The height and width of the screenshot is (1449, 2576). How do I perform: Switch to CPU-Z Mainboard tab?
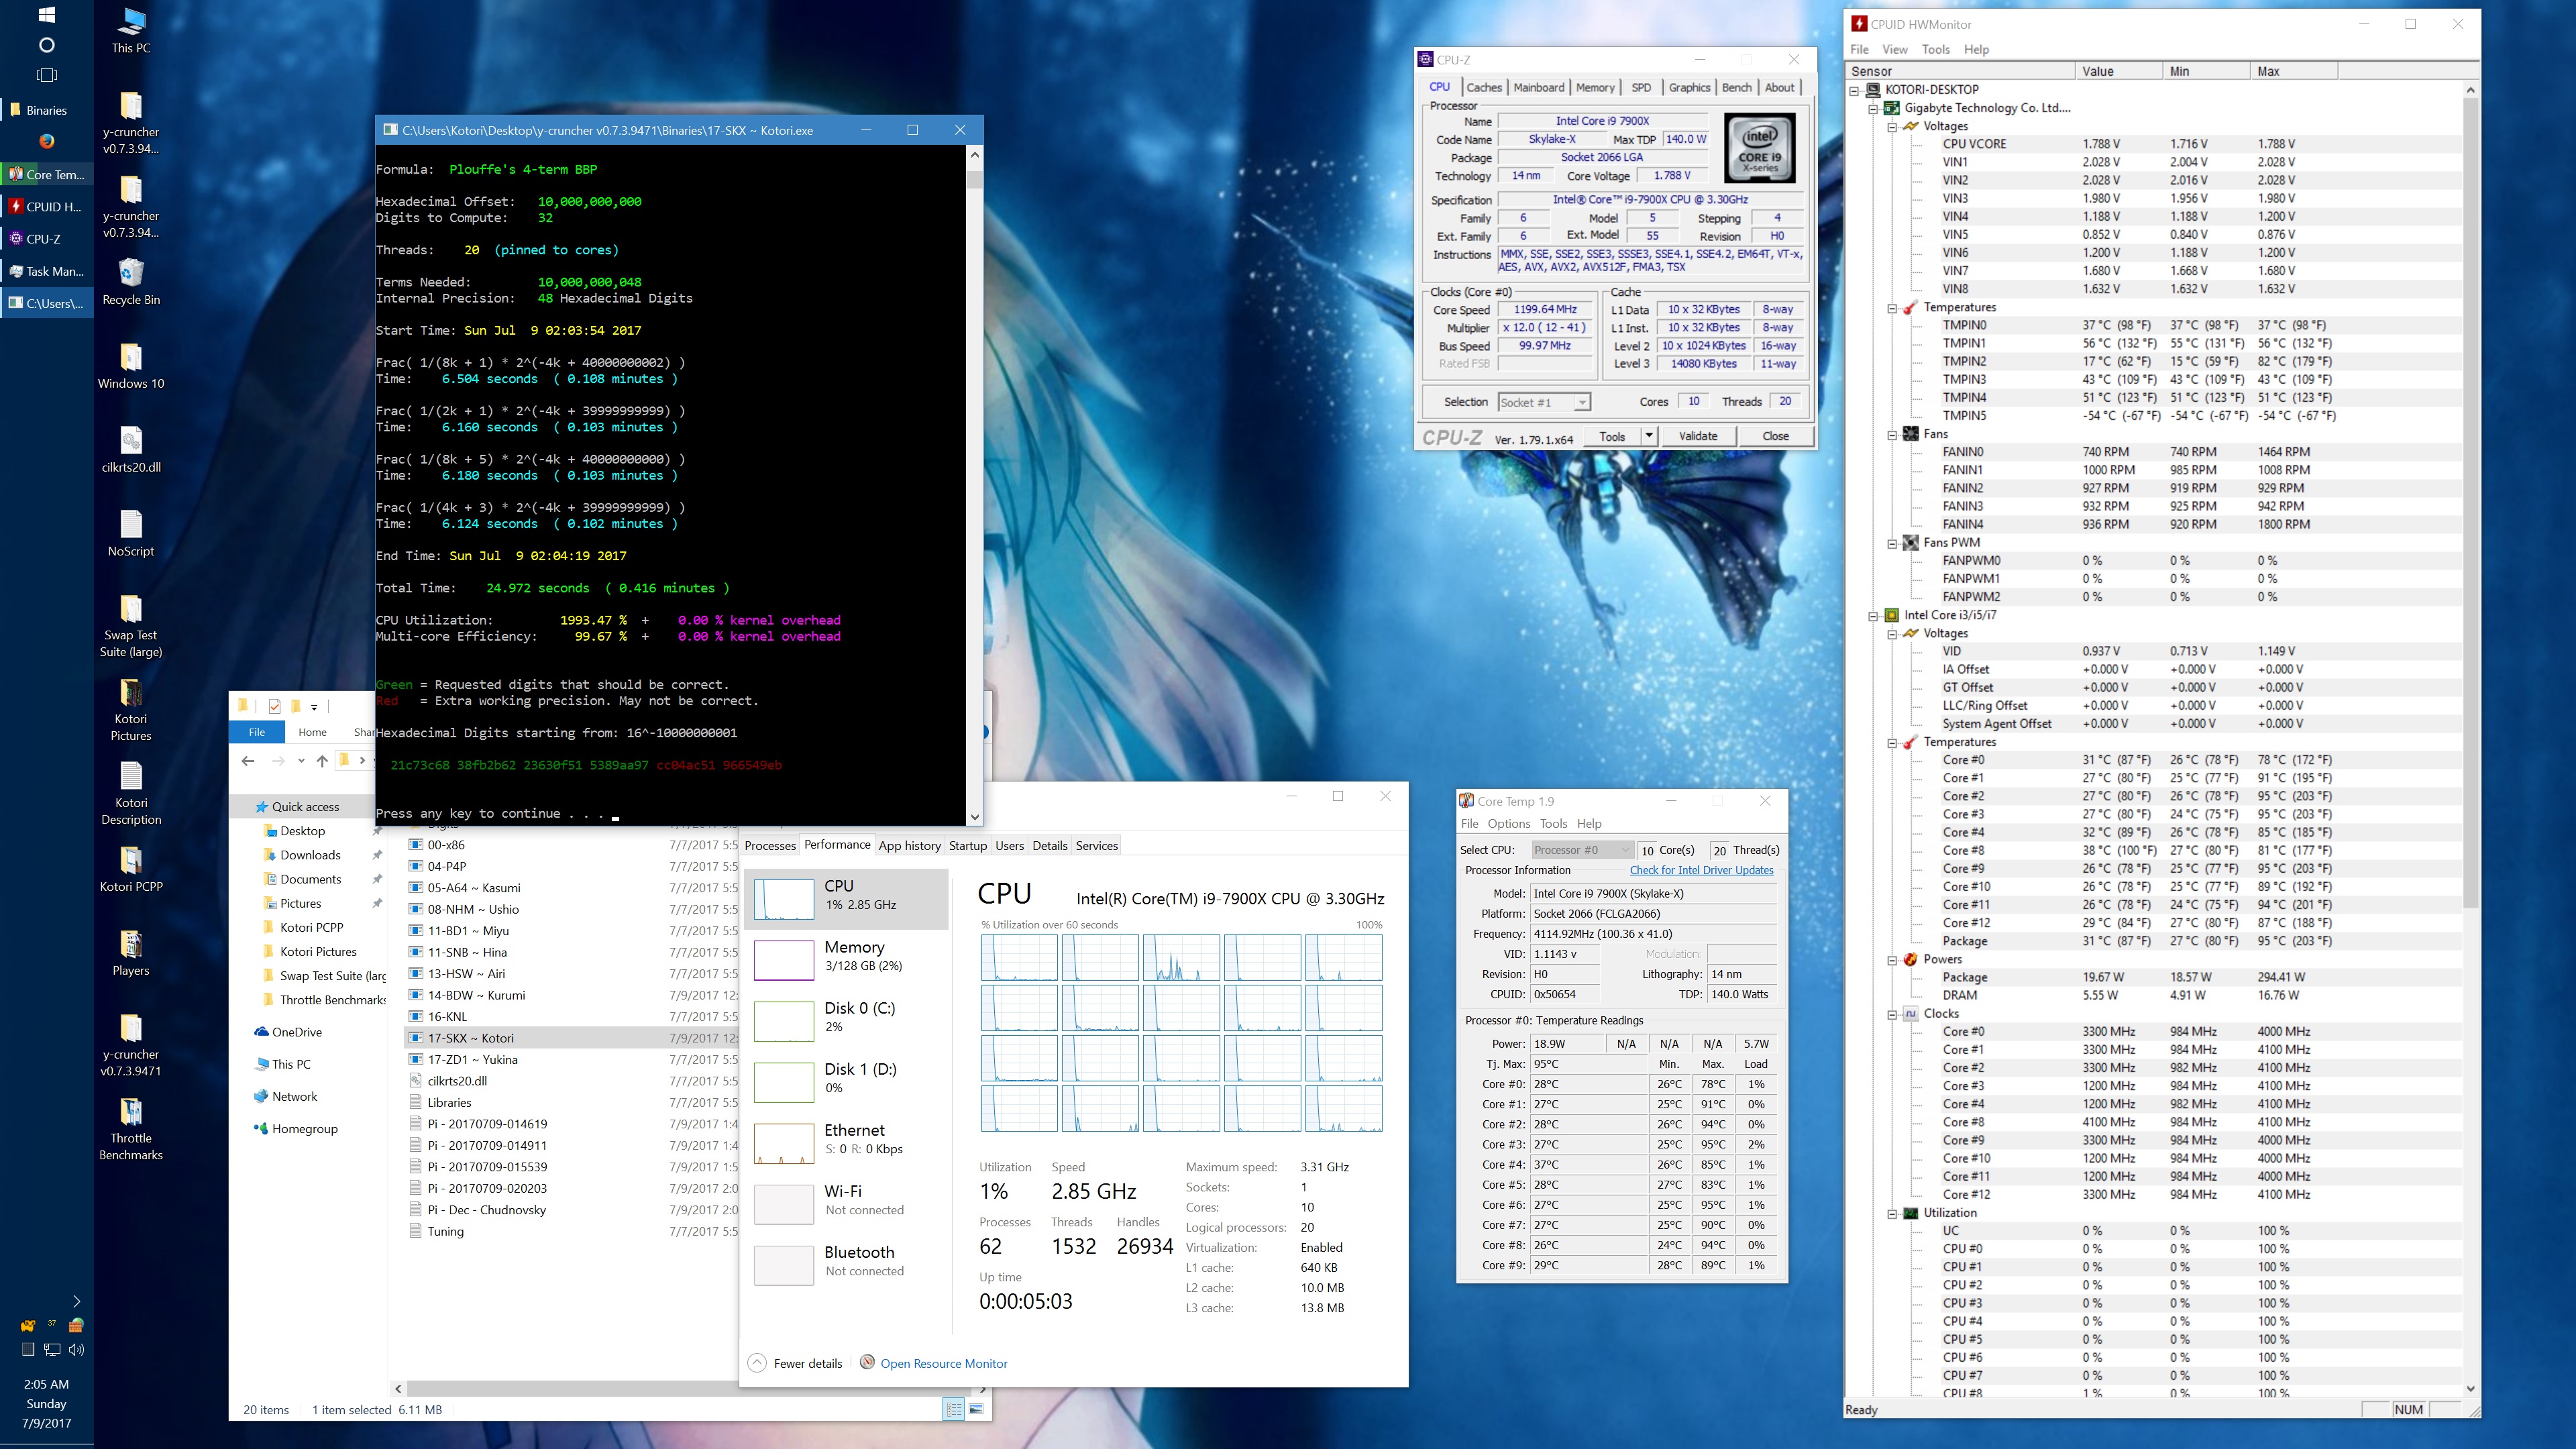click(x=1538, y=87)
